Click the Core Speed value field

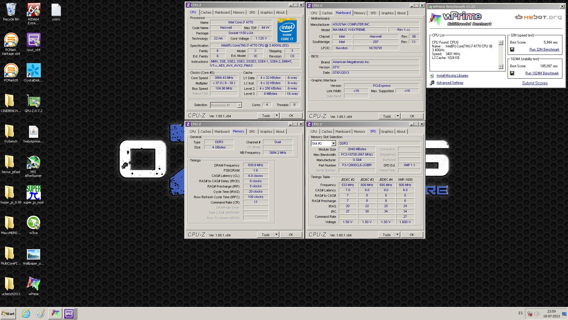224,78
